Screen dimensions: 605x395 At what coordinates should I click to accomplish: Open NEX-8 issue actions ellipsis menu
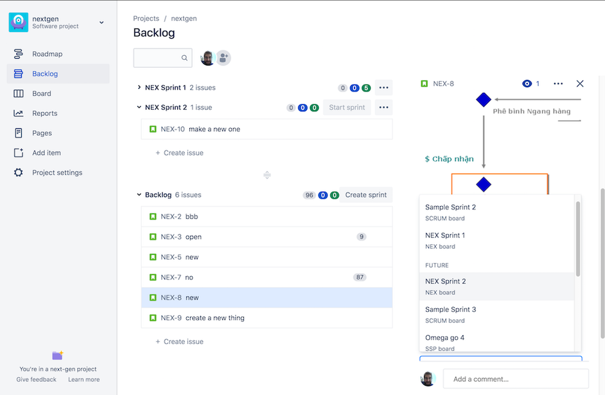pyautogui.click(x=558, y=84)
